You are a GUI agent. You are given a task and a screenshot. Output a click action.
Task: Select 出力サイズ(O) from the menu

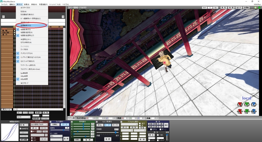(25, 7)
